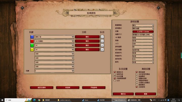Enable the 弑君模式 checkbox
The width and height of the screenshot is (182, 102).
tap(136, 85)
